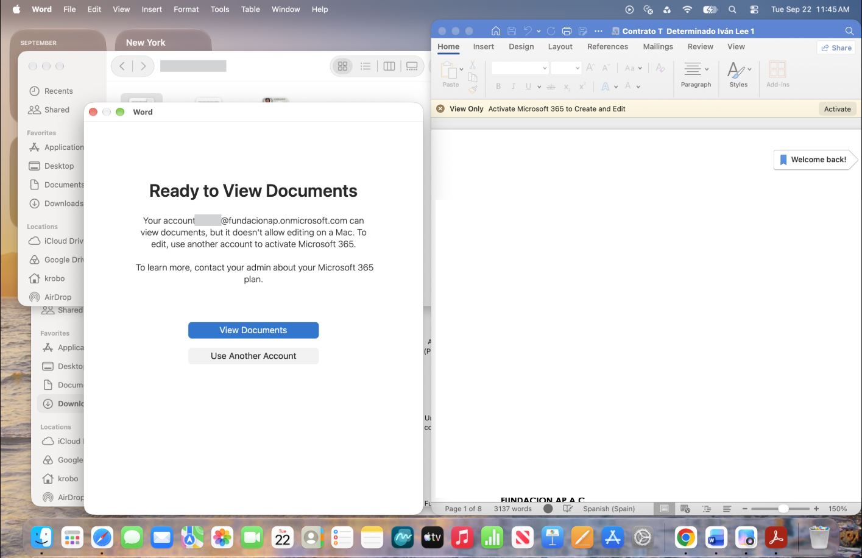This screenshot has height=558, width=862.
Task: Click the Welcome back! bookmark
Action: click(815, 160)
